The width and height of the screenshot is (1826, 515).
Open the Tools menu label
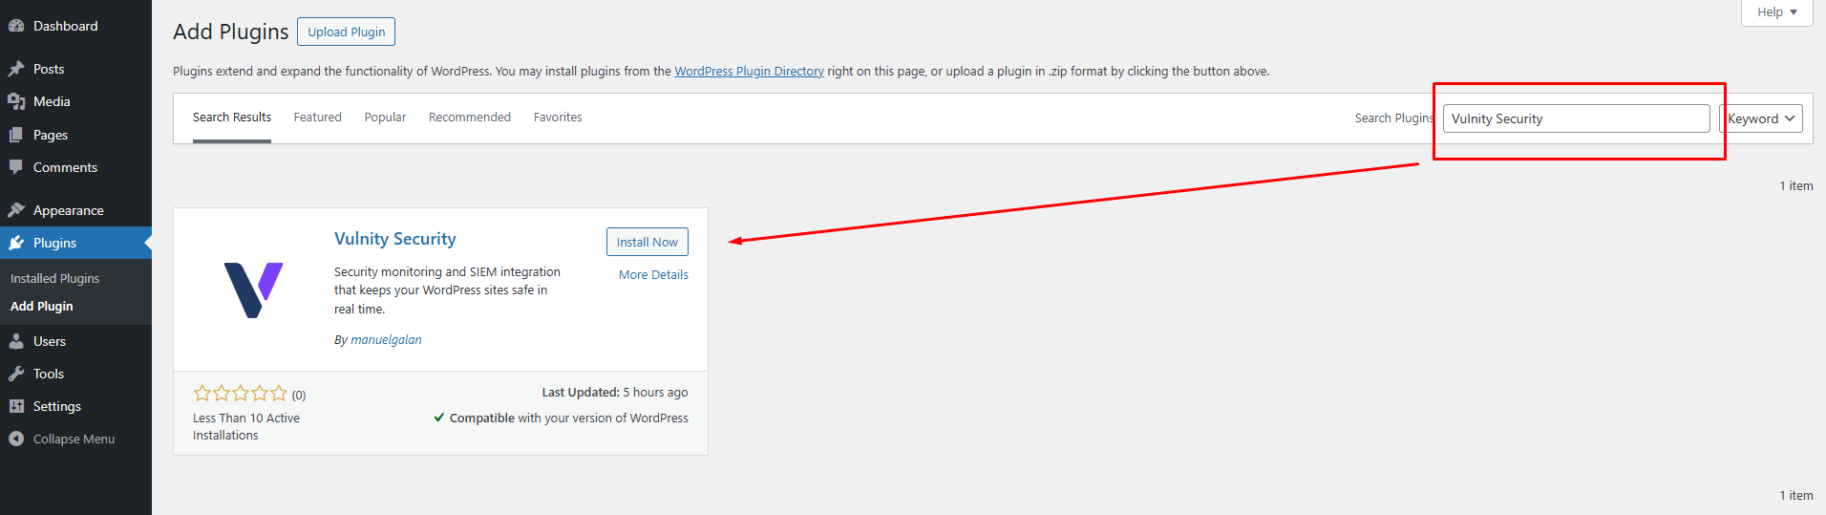pos(49,374)
